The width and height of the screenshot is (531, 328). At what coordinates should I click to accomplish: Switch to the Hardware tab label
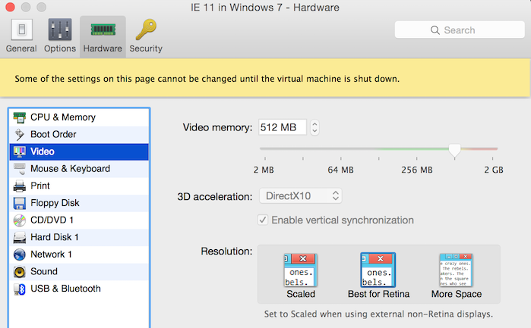(x=103, y=48)
